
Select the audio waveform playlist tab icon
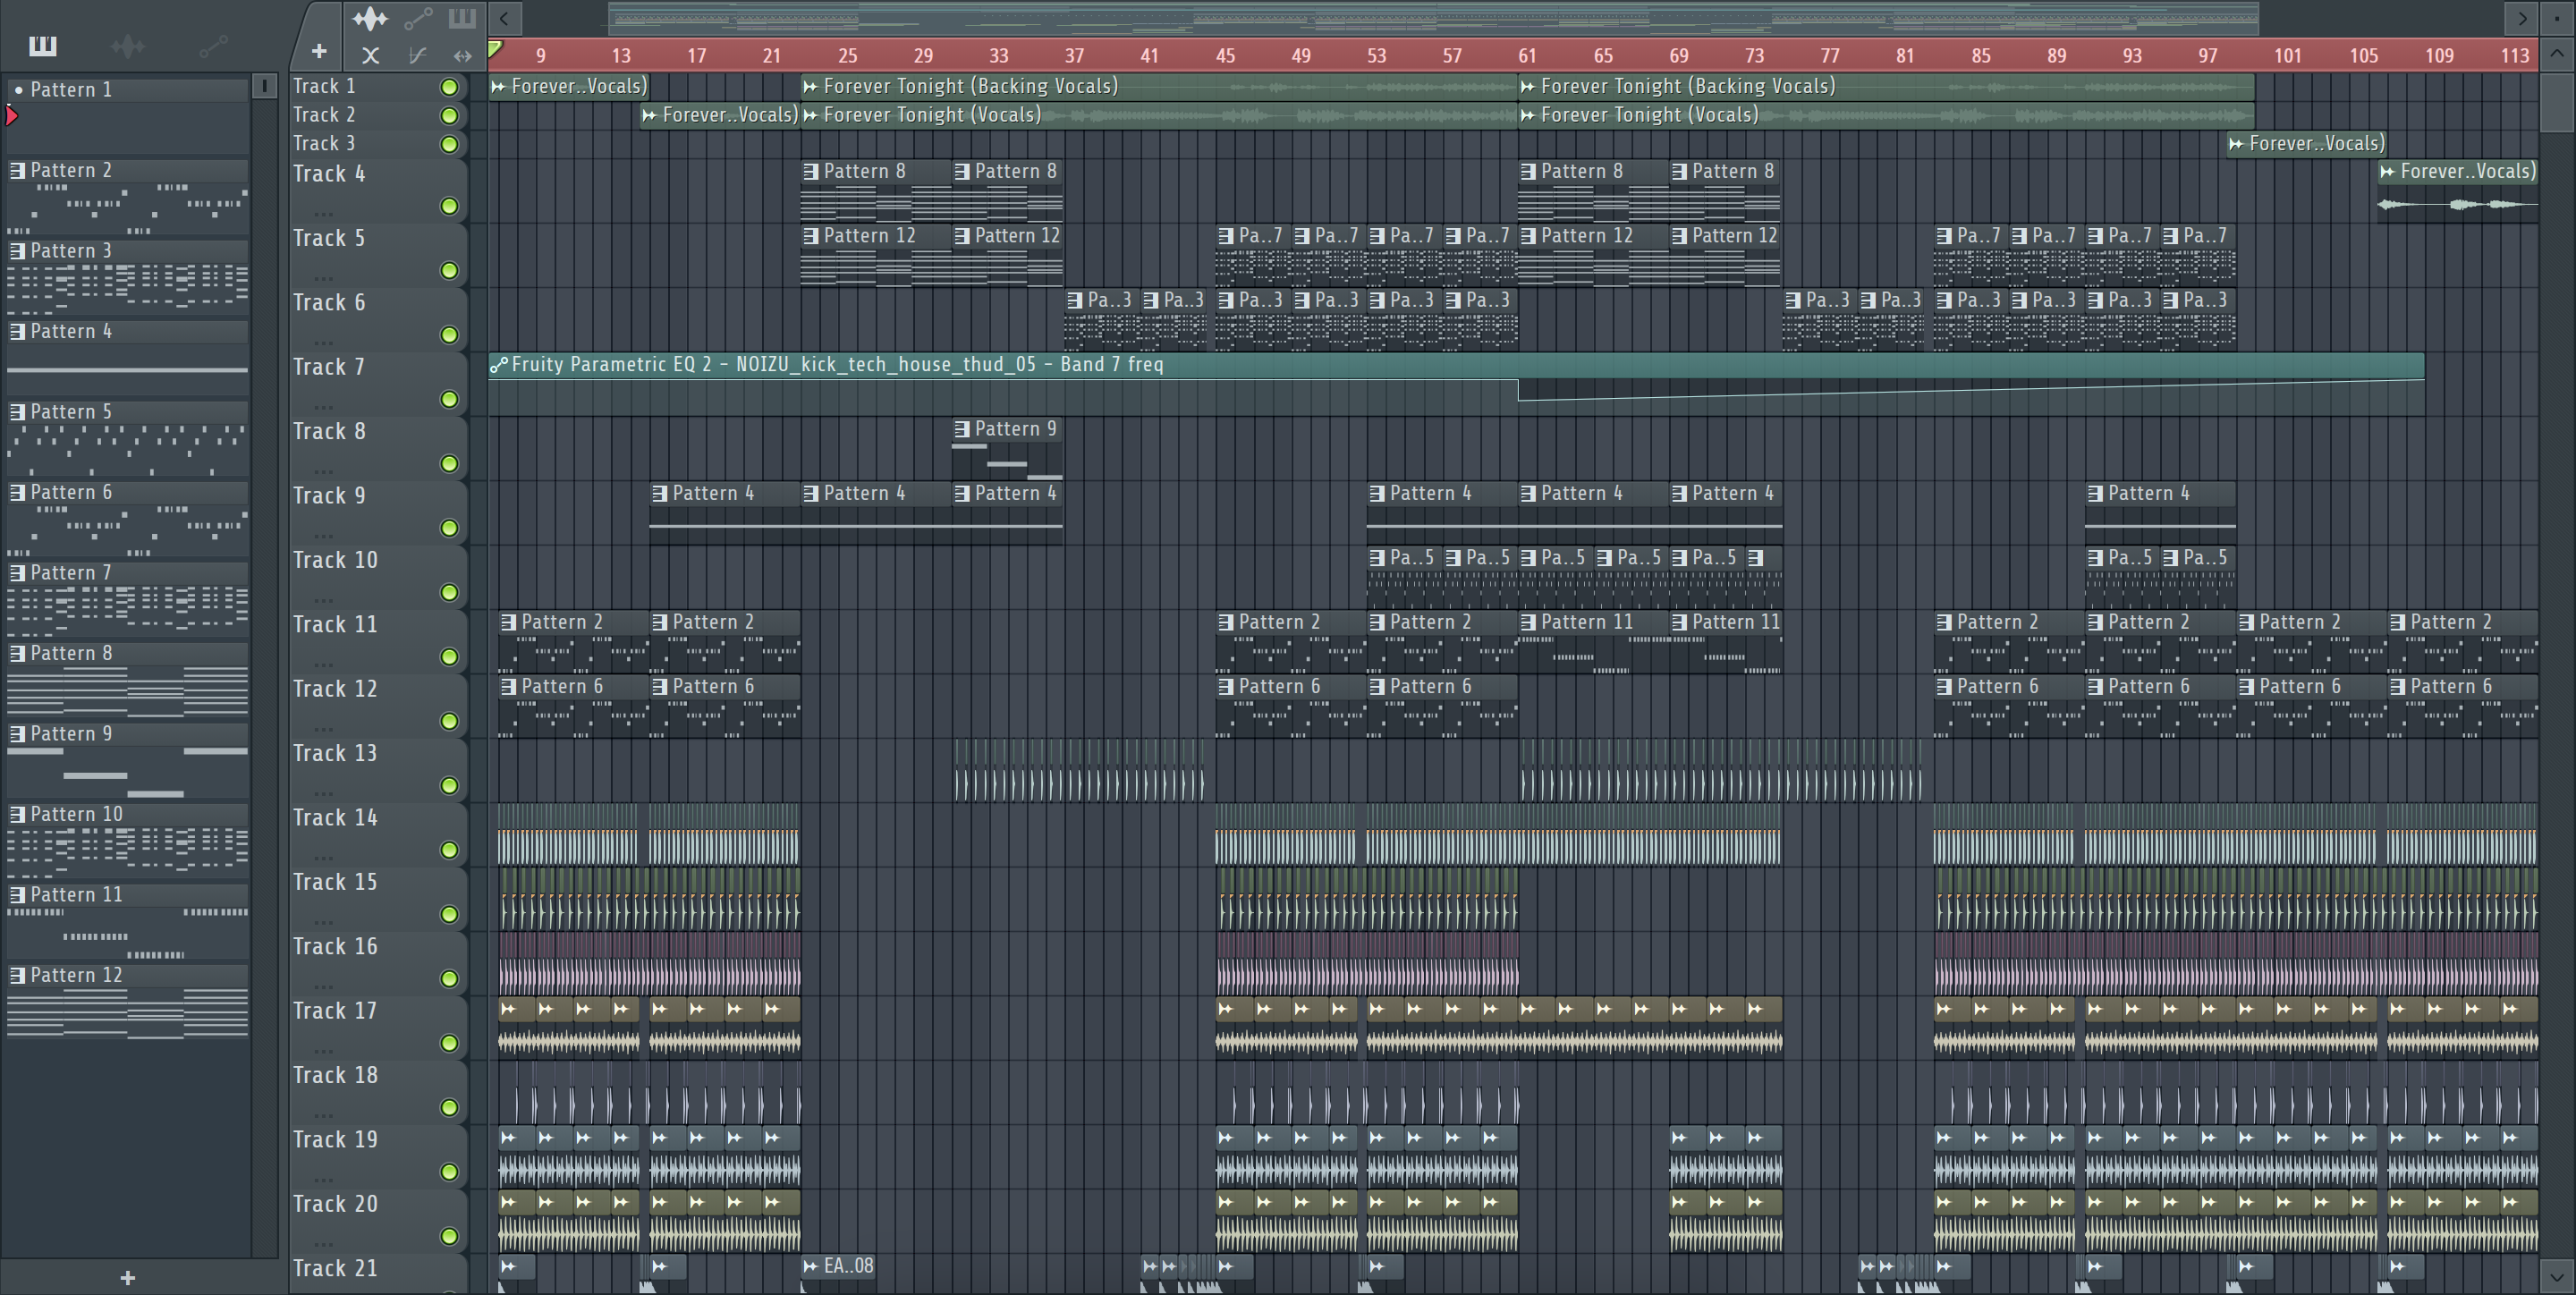[369, 18]
